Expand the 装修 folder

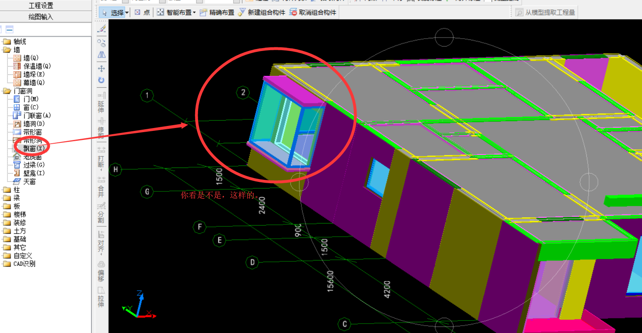coord(7,223)
